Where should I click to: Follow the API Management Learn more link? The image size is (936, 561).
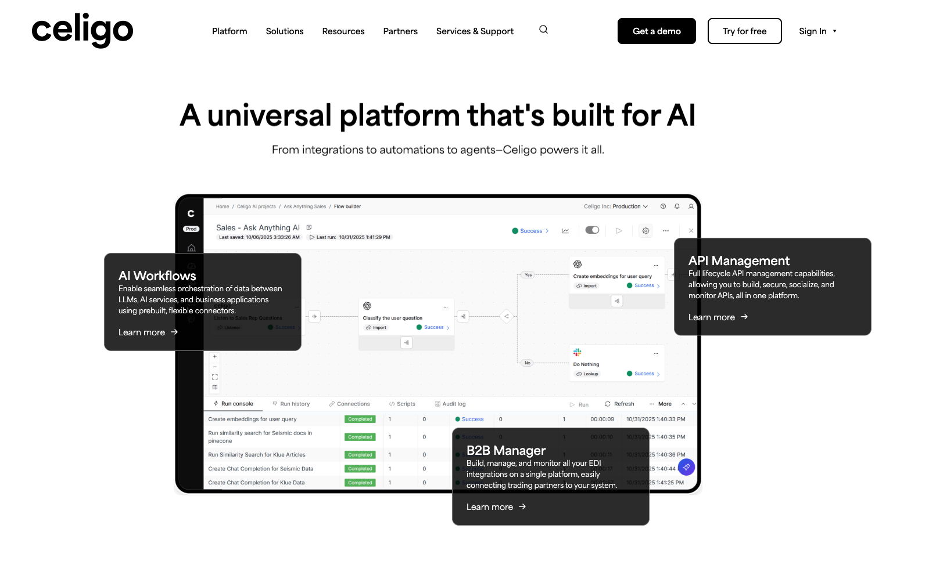718,317
